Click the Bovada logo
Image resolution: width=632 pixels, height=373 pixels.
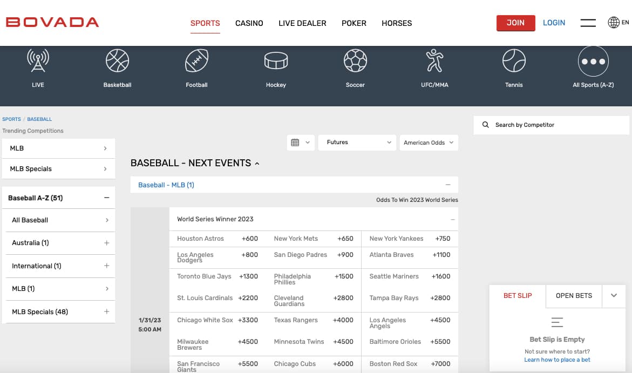(52, 22)
